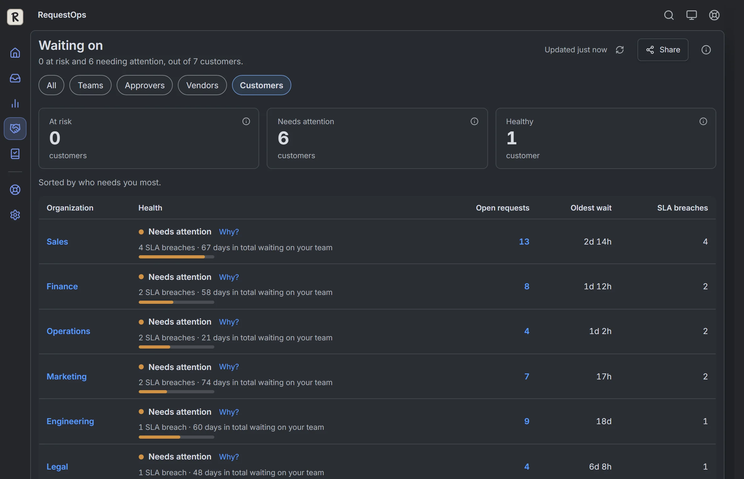This screenshot has width=744, height=479.
Task: Click the Oldest wait column header
Action: point(591,208)
